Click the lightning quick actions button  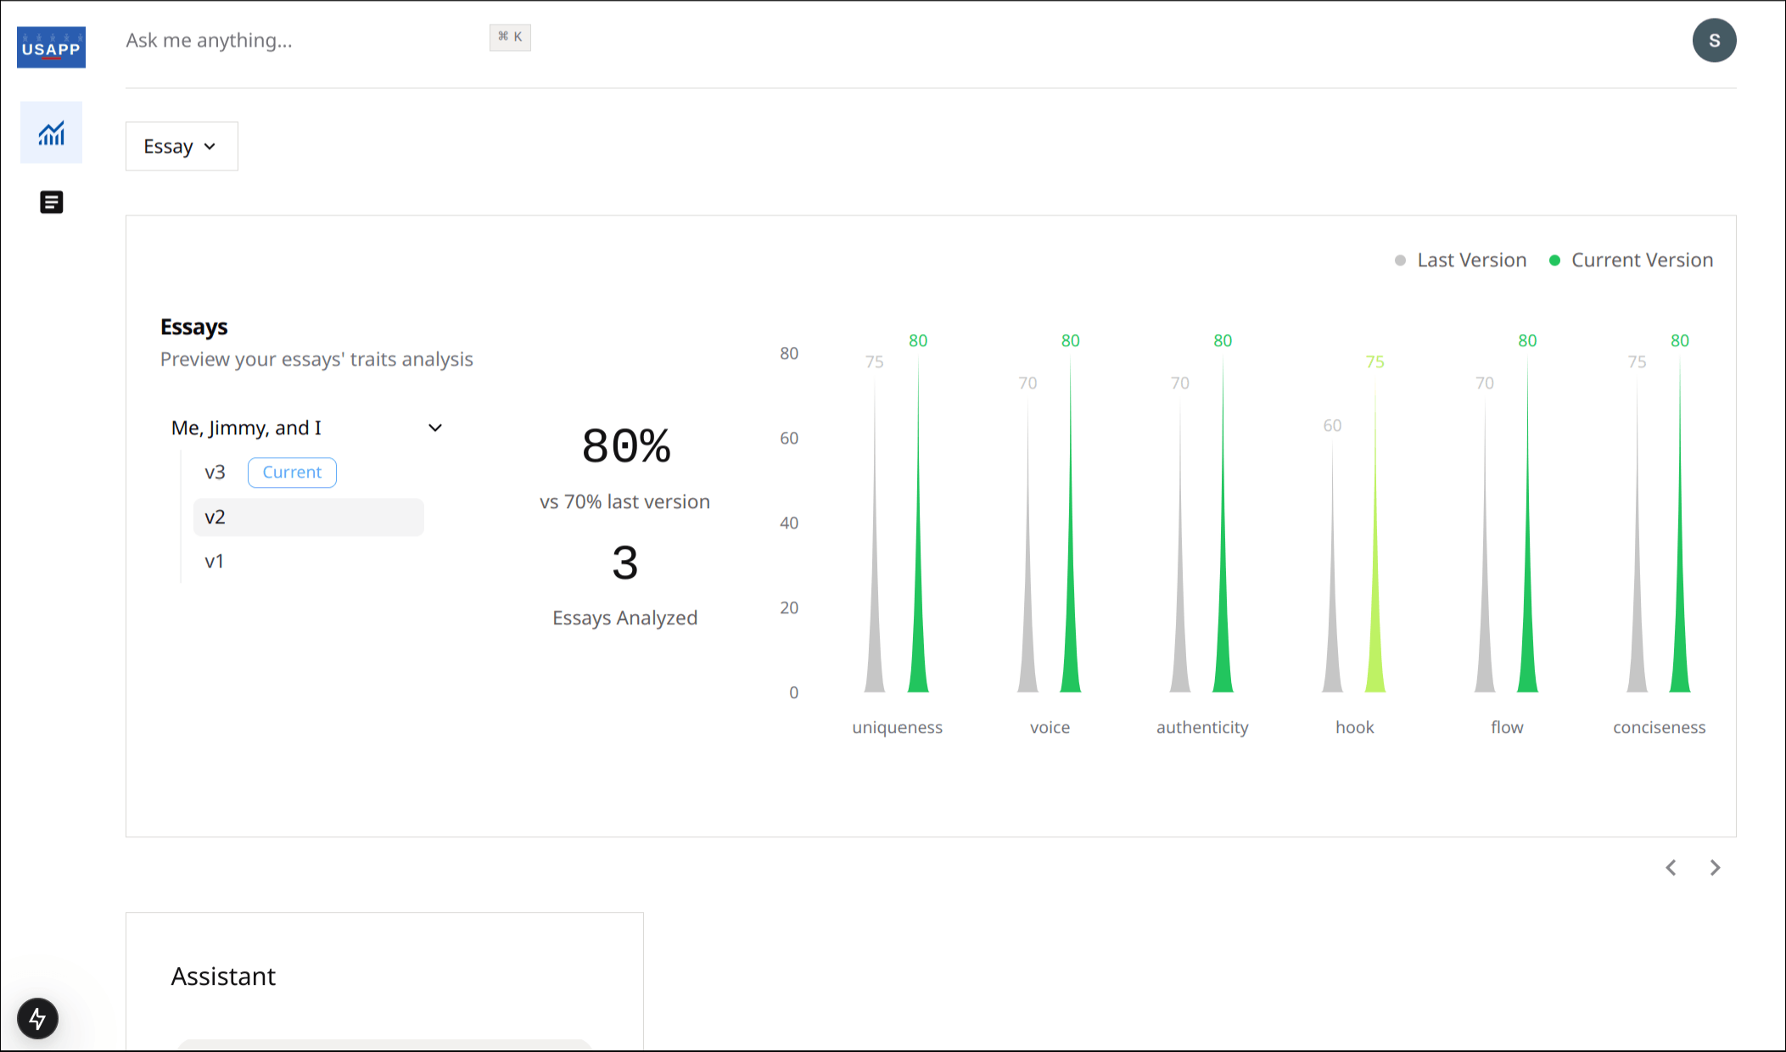[37, 1020]
